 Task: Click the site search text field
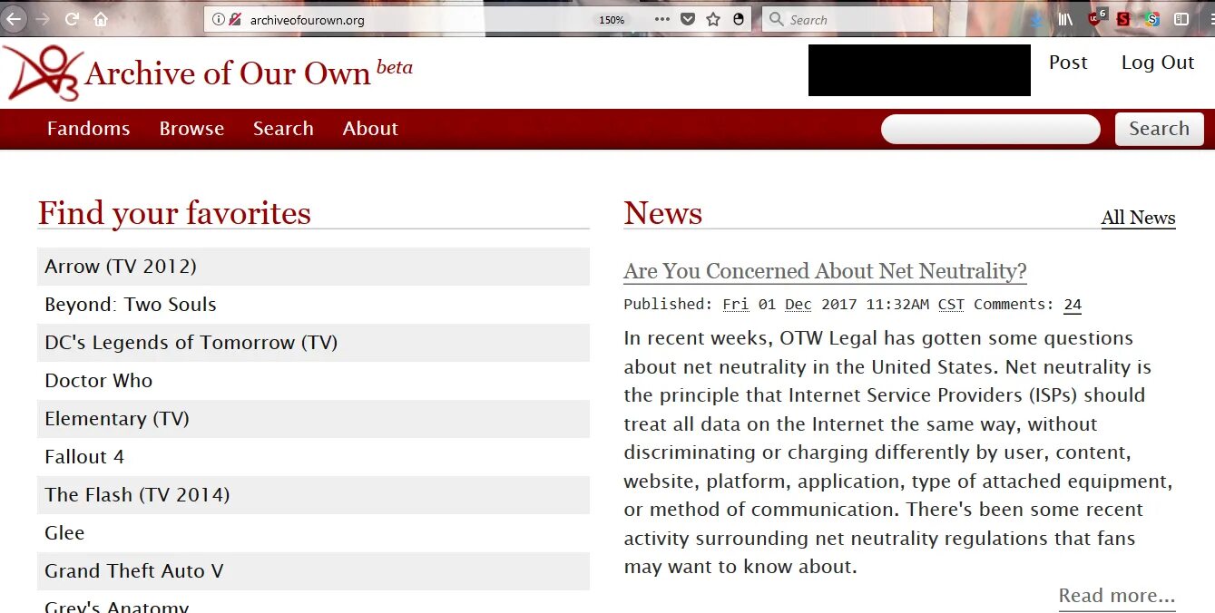click(x=991, y=129)
